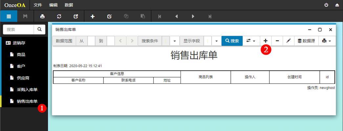This screenshot has height=131, width=343.
Task: Click the 制表日期 timestamp text
Action: coord(78,66)
